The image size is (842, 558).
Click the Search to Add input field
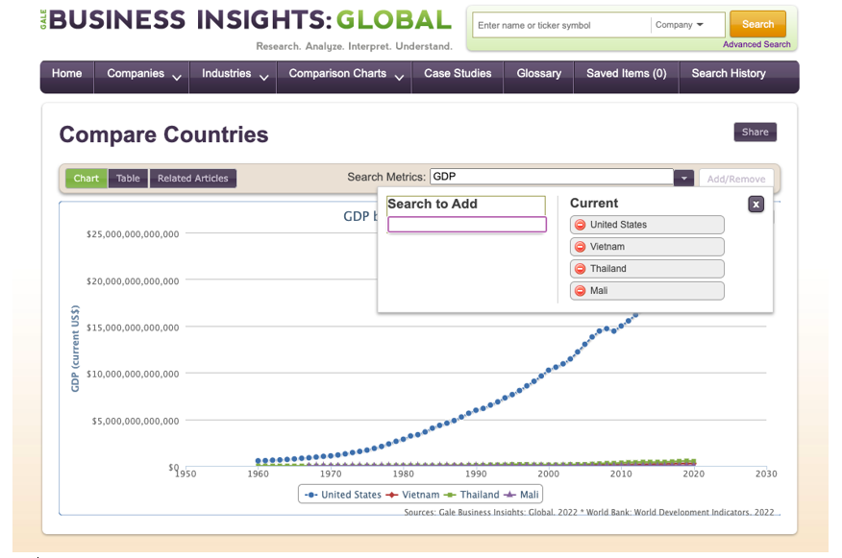pyautogui.click(x=466, y=225)
